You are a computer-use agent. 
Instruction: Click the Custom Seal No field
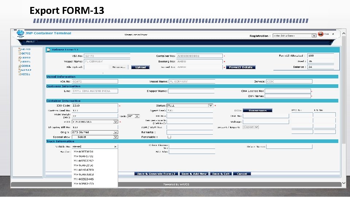point(95,110)
